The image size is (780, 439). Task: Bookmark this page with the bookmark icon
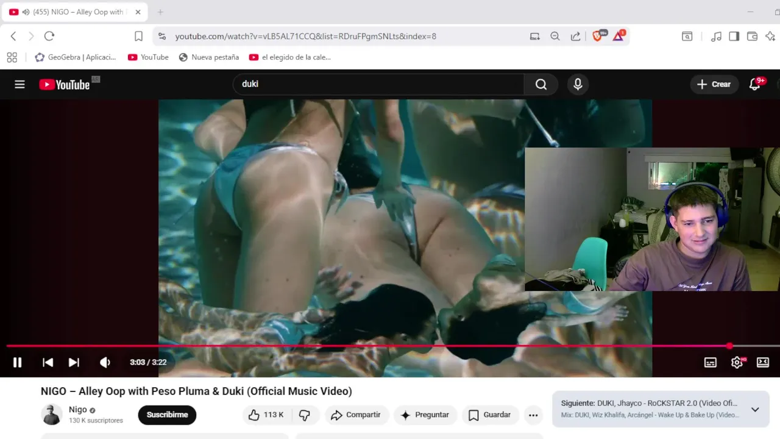point(138,37)
